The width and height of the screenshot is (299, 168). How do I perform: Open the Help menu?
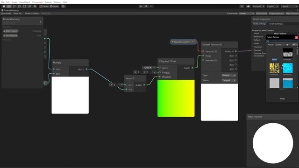point(65,2)
